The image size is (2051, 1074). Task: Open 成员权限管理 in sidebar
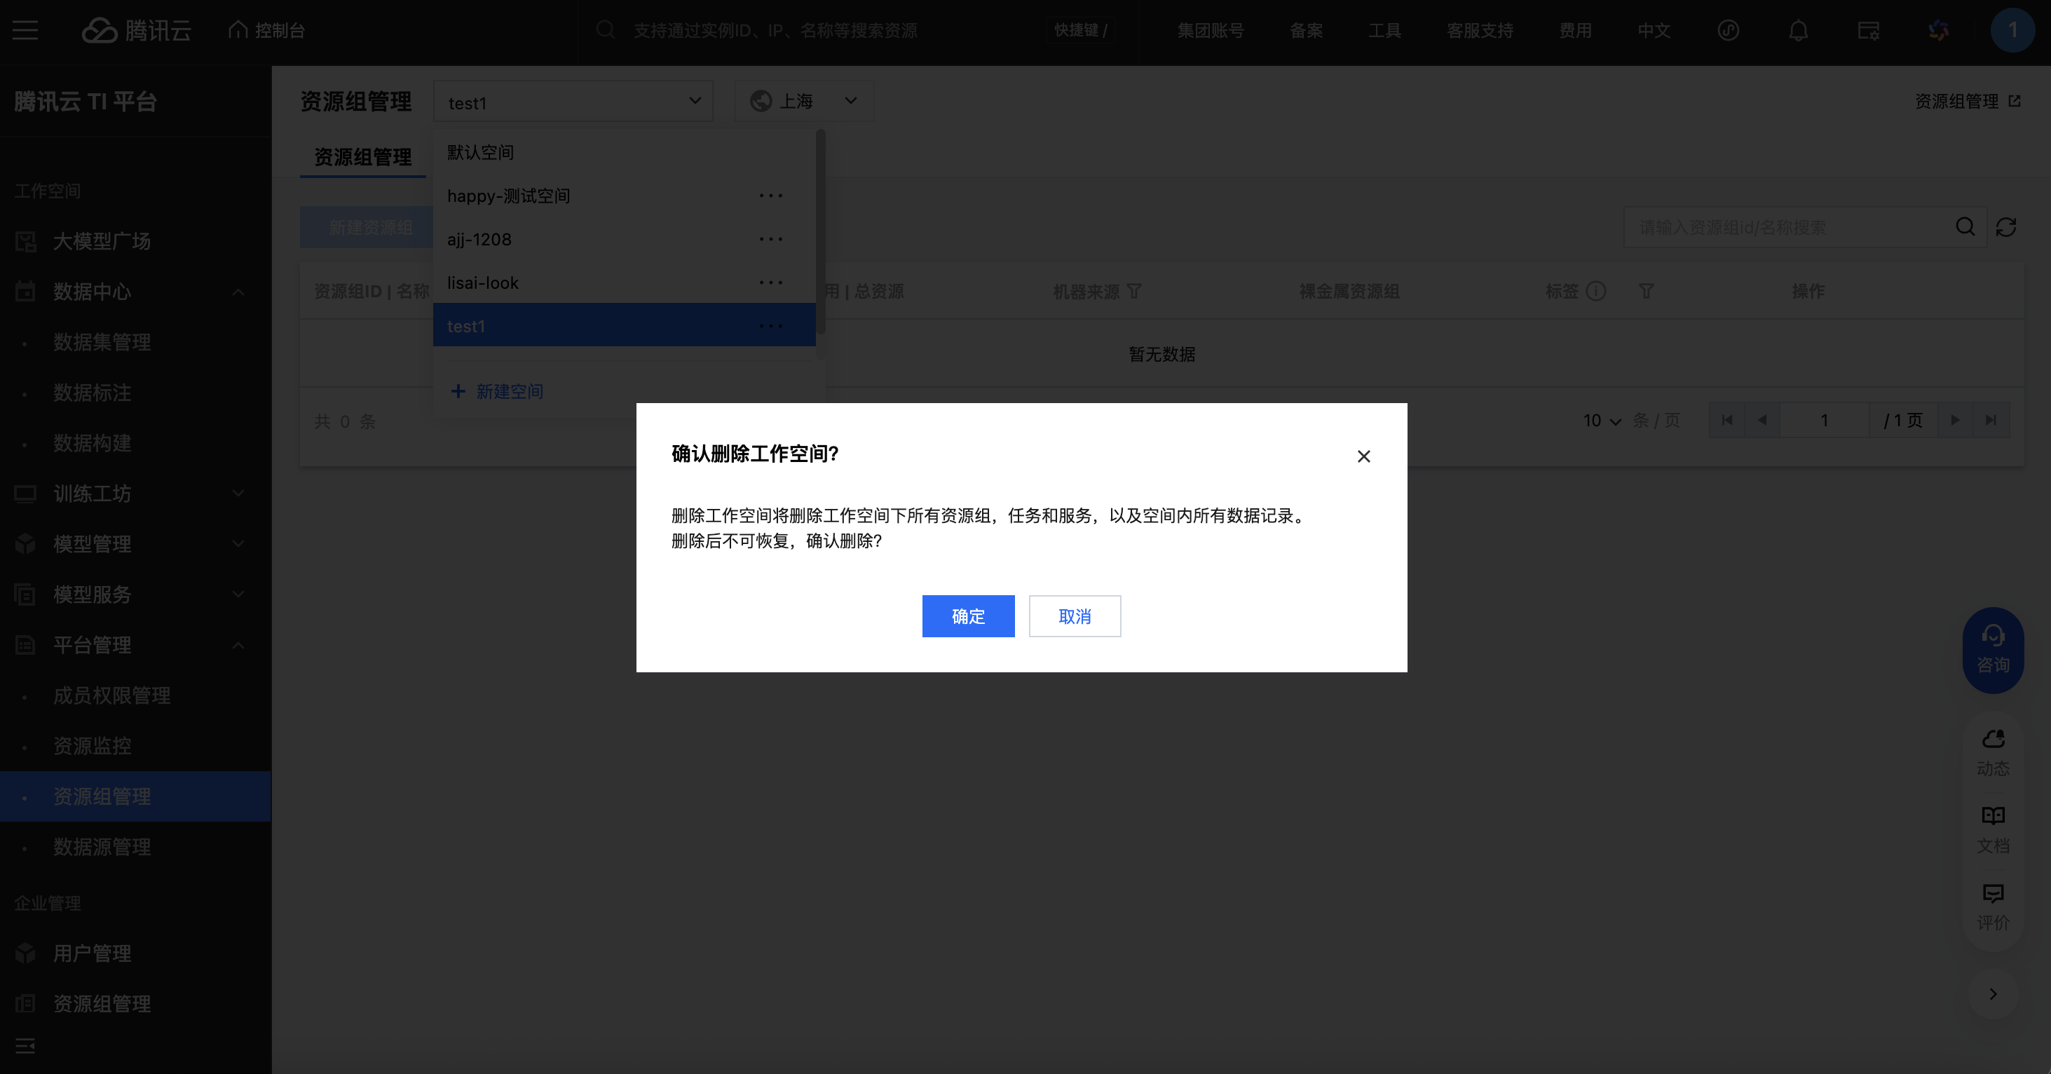[x=111, y=696]
